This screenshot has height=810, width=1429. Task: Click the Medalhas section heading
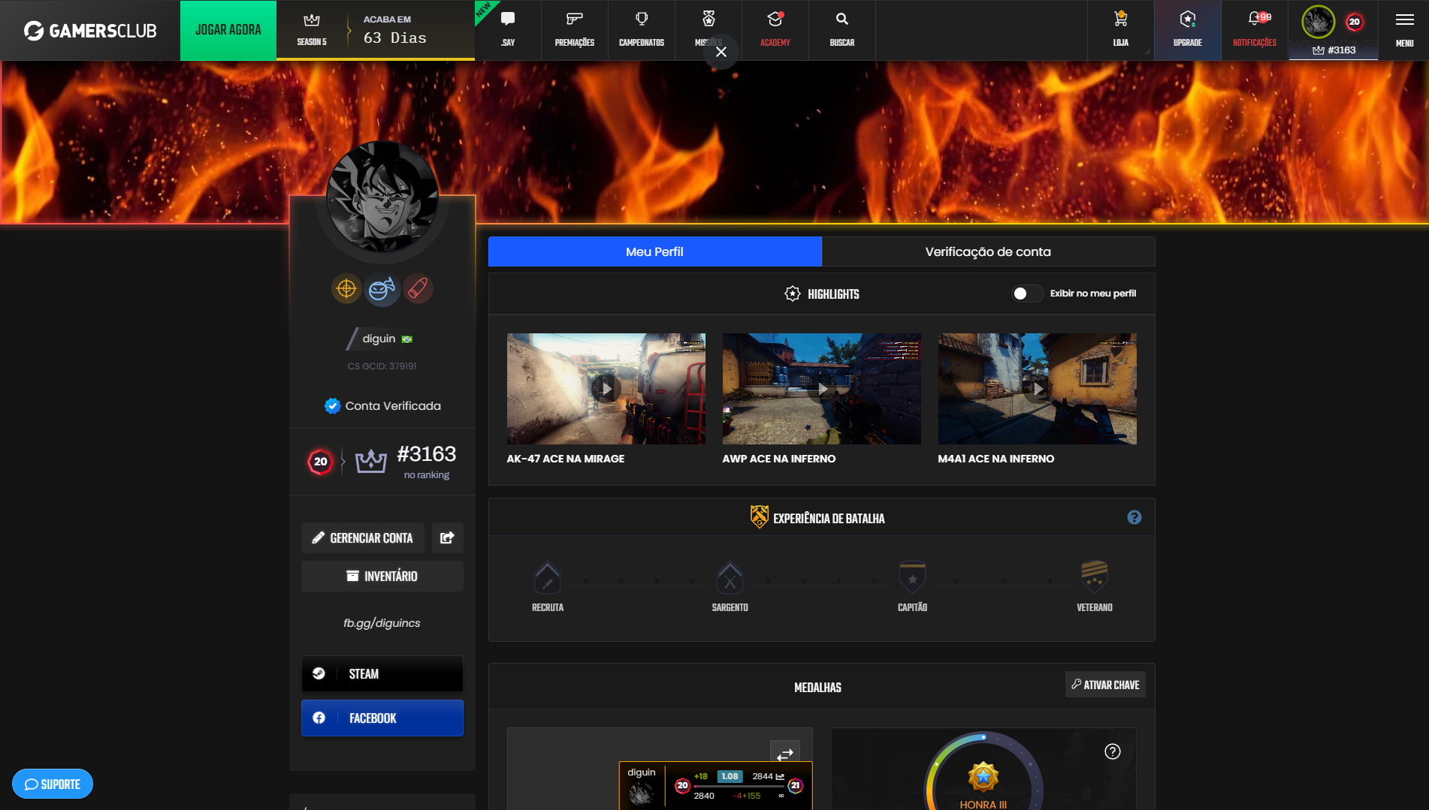click(x=818, y=688)
